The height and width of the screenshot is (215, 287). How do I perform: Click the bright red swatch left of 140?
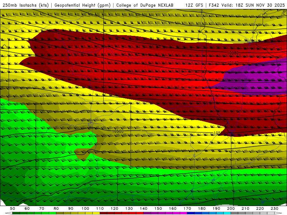[140, 213]
